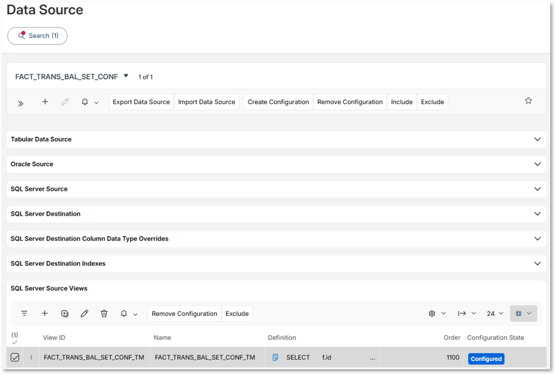This screenshot has height=375, width=556.
Task: Open dropdown arrow beside views bell icon
Action: (x=135, y=315)
